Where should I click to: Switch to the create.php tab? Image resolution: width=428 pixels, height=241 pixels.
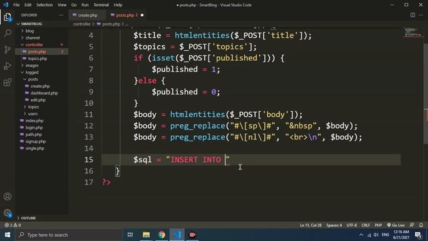(x=87, y=15)
